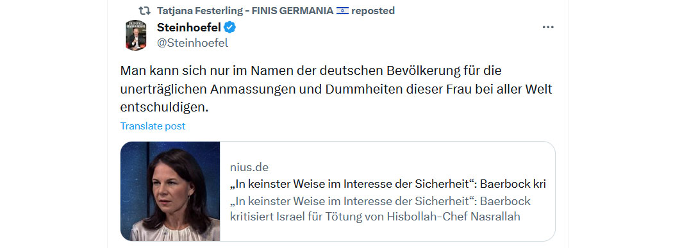Click the @Steinhoefel handle

193,43
